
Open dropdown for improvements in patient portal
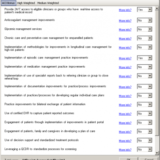(x=145, y=122)
